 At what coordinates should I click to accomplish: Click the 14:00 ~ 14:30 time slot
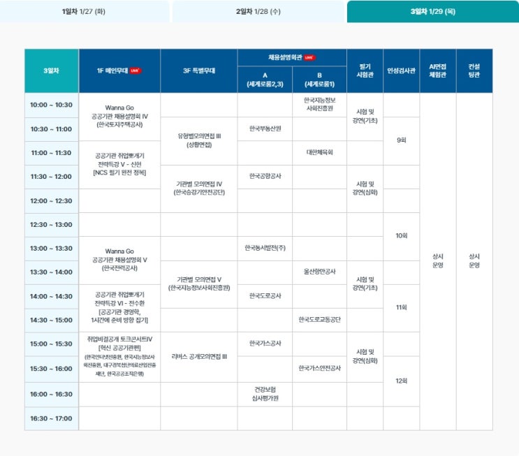tap(51, 297)
